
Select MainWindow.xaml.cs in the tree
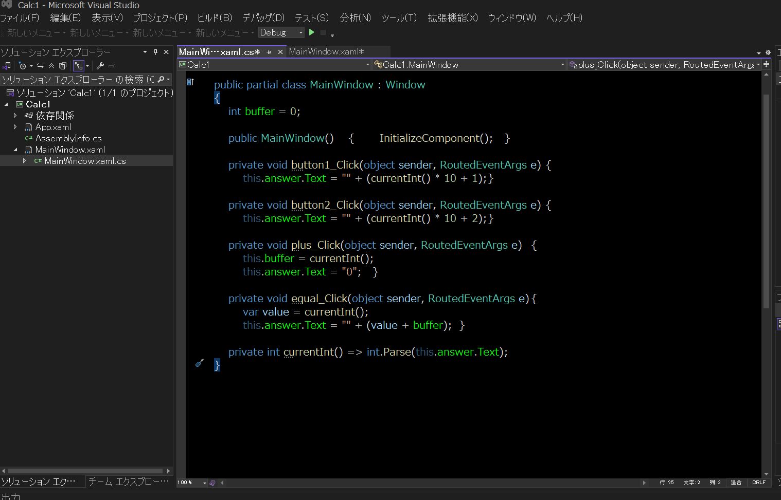click(85, 161)
